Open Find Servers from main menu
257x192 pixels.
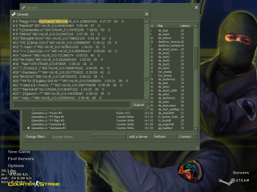[x=21, y=159]
